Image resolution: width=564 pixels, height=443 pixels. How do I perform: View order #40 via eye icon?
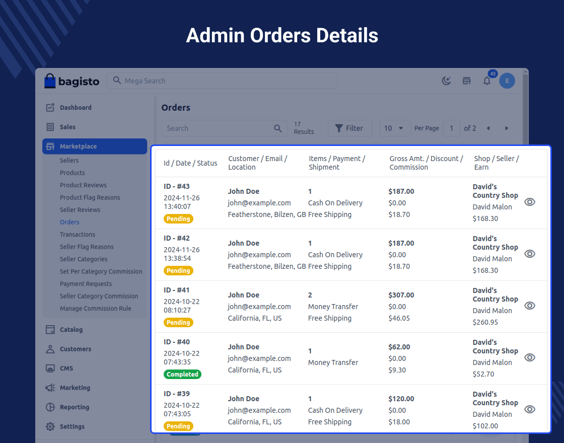pos(530,357)
